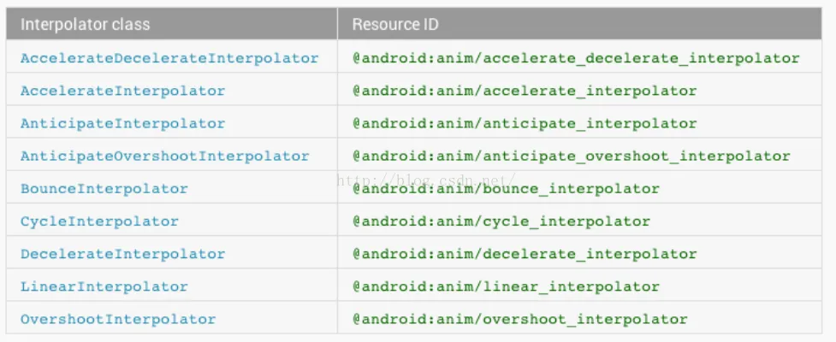This screenshot has width=836, height=342.
Task: Select the decelerate_interpolator resource ID text
Action: coord(525,254)
